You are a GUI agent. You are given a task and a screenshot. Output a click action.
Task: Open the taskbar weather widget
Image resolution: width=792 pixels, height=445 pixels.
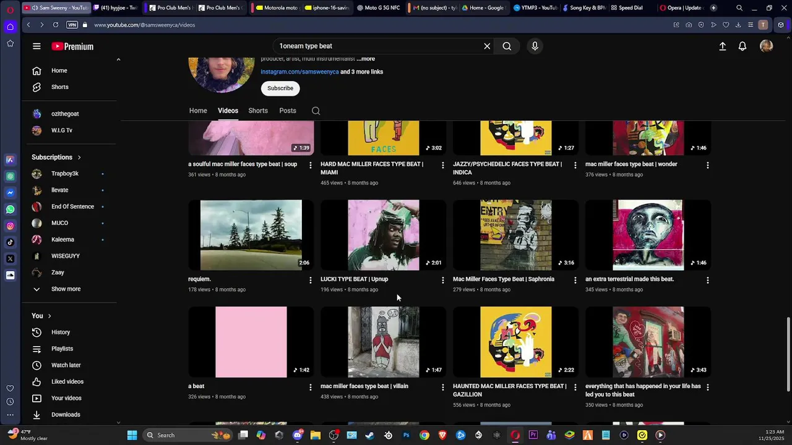[x=27, y=435]
